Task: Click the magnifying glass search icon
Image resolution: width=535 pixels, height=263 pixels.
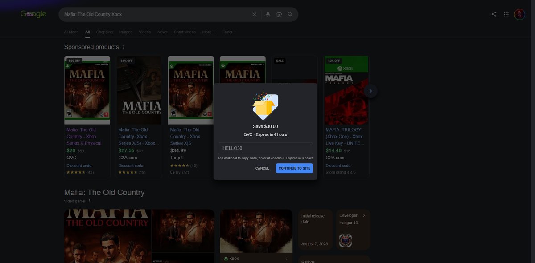Action: point(290,14)
